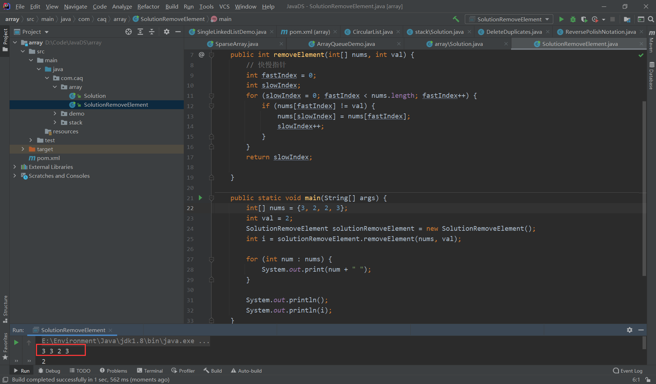Click SolutionRemoveElement breadcrumb in navigation bar
This screenshot has width=656, height=384.
(x=170, y=19)
